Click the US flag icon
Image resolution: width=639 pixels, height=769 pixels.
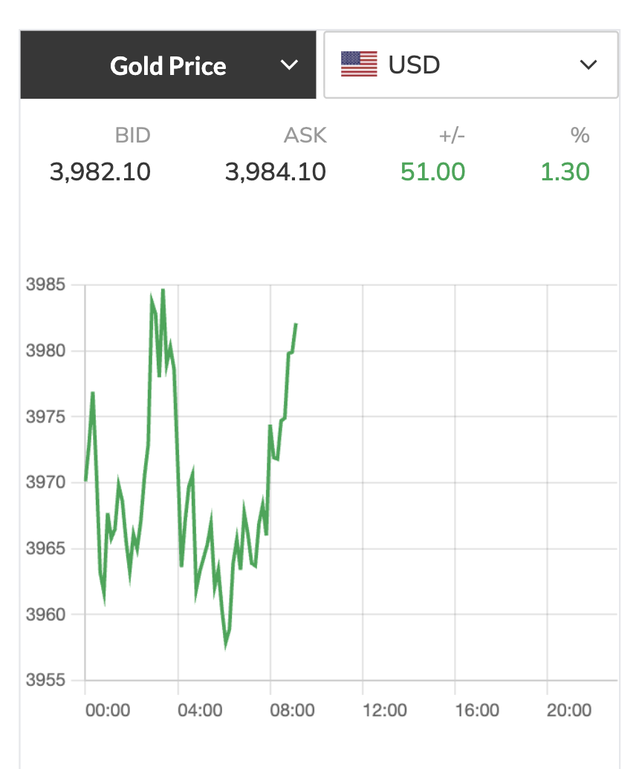click(x=359, y=65)
